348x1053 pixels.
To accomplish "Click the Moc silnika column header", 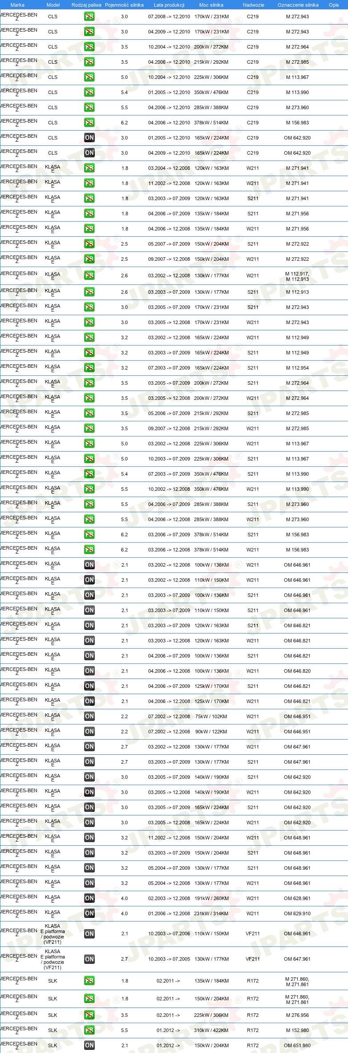I will point(211,5).
